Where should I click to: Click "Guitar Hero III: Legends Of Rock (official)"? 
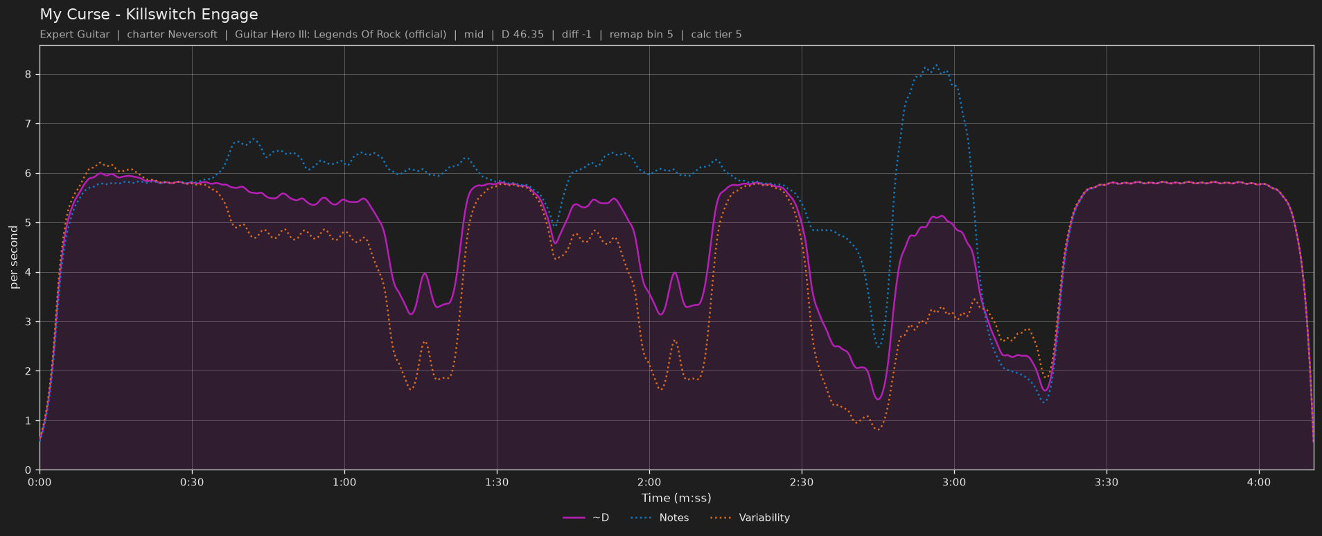pyautogui.click(x=341, y=35)
